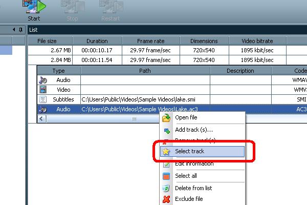The height and width of the screenshot is (205, 307).
Task: Click the Start conversion icon
Action: click(34, 7)
